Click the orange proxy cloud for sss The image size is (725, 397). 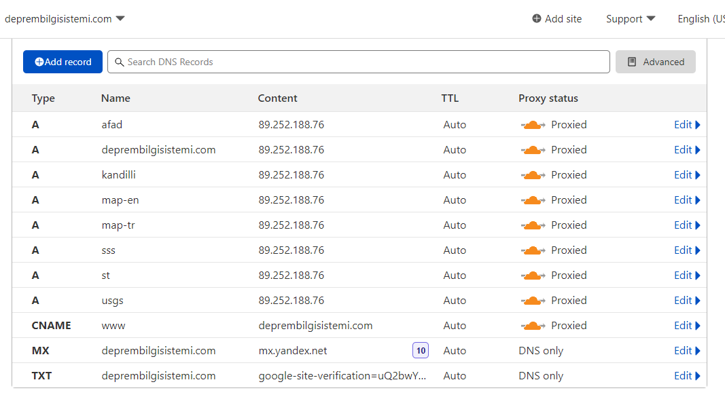pyautogui.click(x=533, y=250)
